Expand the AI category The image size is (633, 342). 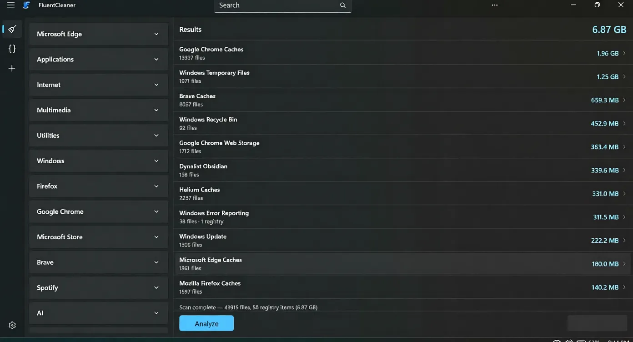pos(98,313)
